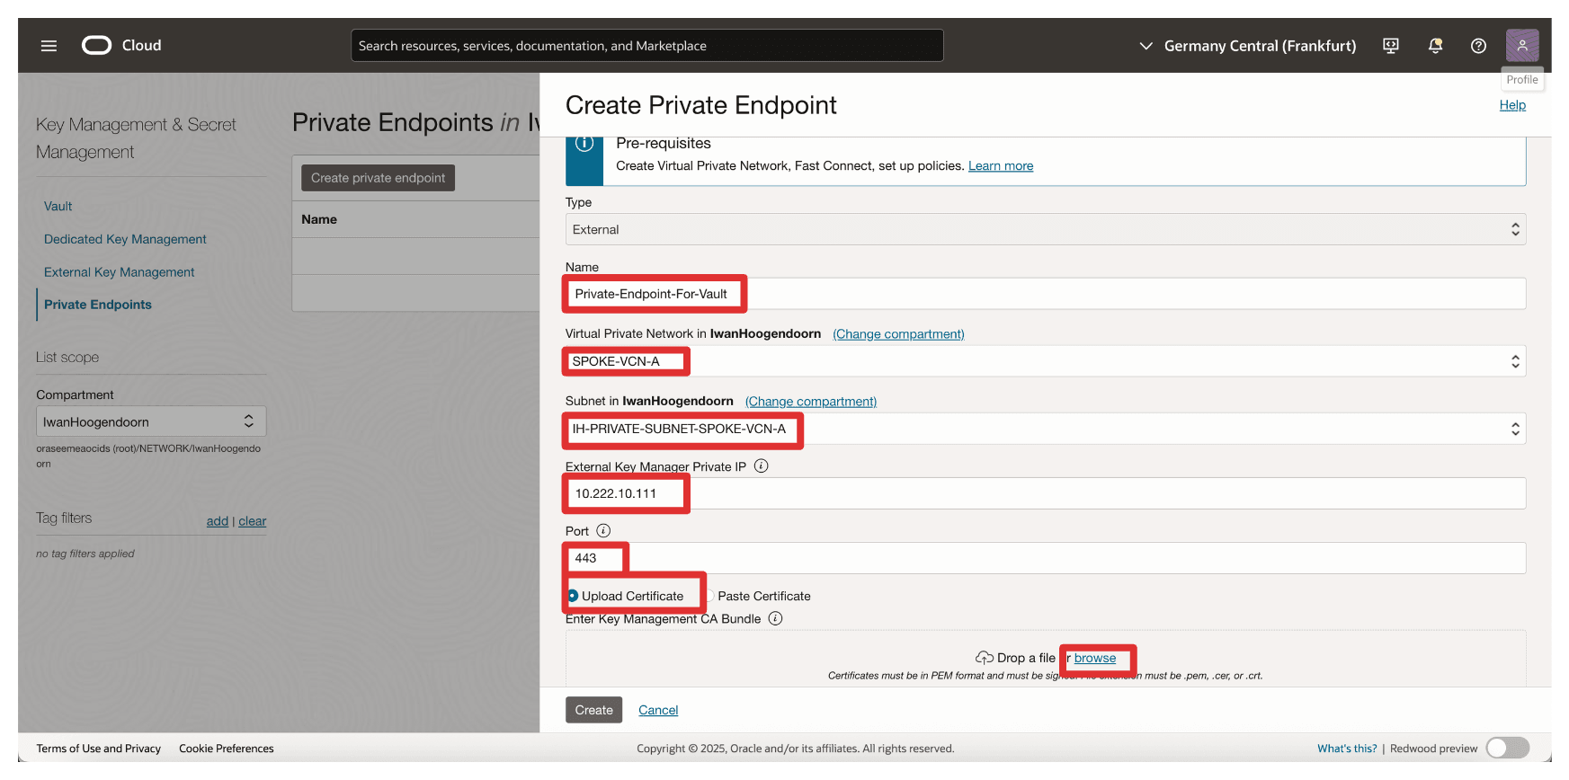The image size is (1569, 780).
Task: Focus the search resources field
Action: pyautogui.click(x=646, y=46)
